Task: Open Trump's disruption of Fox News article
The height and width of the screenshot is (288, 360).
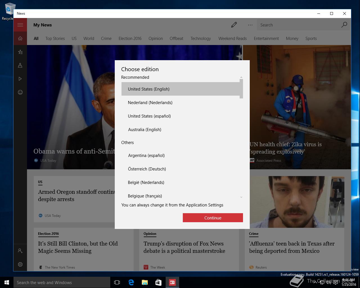Action: tap(184, 247)
